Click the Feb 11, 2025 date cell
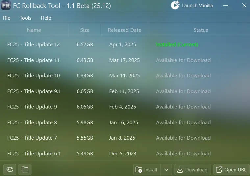Image resolution: width=250 pixels, height=176 pixels. click(x=124, y=91)
